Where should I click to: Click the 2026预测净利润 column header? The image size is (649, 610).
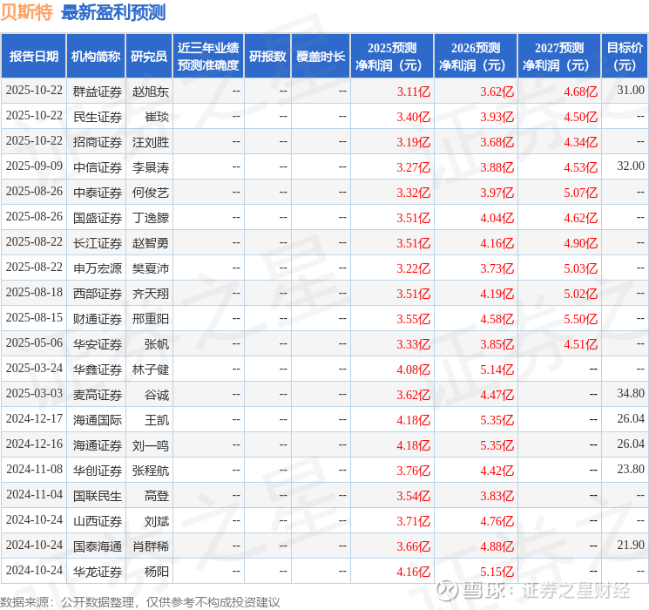(476, 56)
